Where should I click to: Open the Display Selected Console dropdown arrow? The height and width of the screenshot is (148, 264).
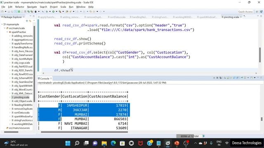[x=248, y=78]
